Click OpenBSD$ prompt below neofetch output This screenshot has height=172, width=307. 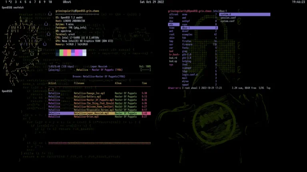pos(7,91)
